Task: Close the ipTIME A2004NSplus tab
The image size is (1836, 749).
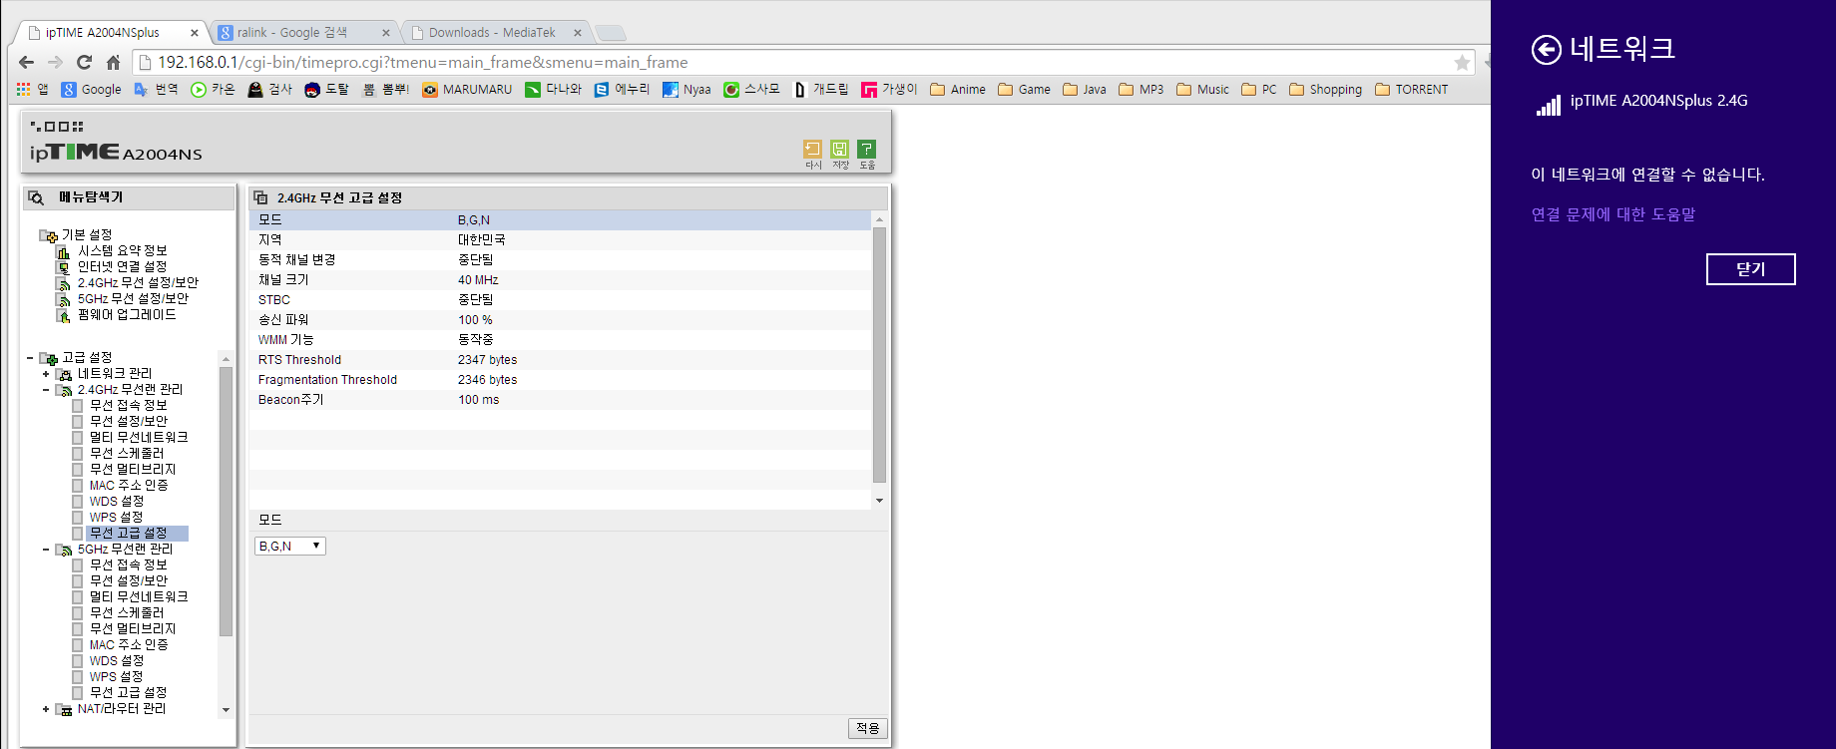Action: [195, 33]
